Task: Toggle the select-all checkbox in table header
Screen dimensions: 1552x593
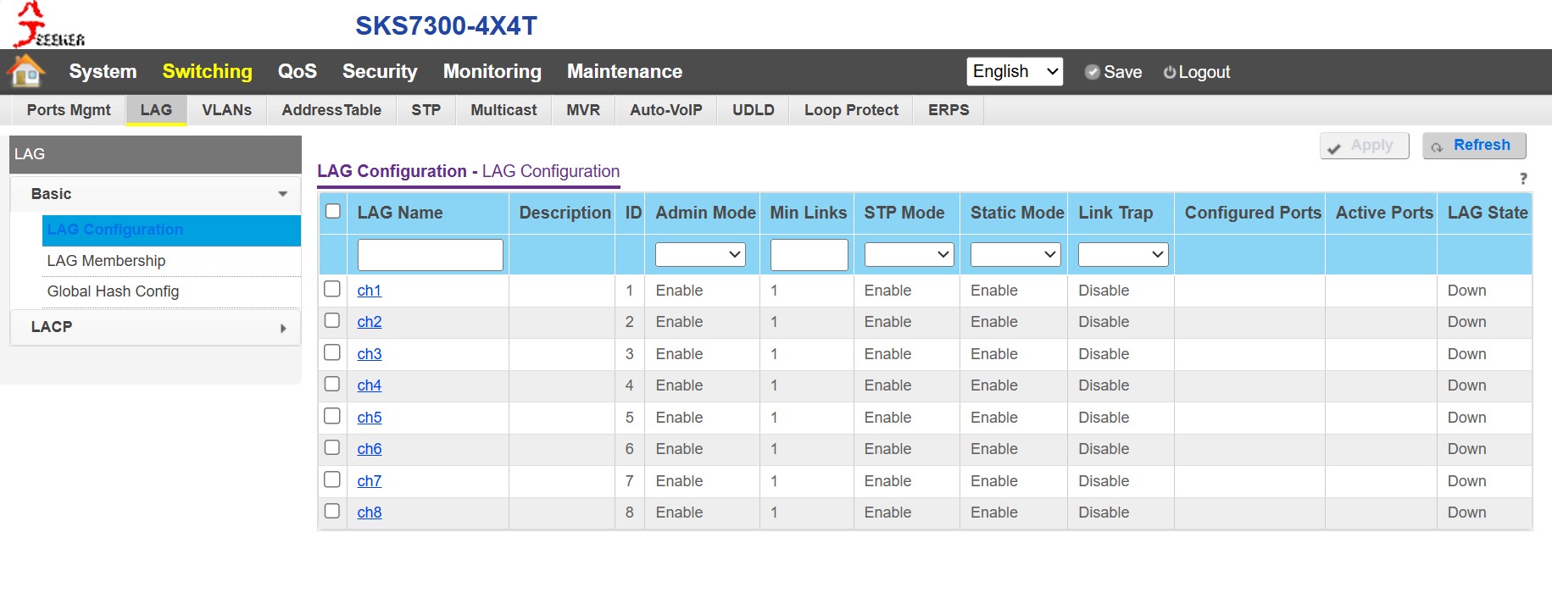Action: tap(333, 211)
